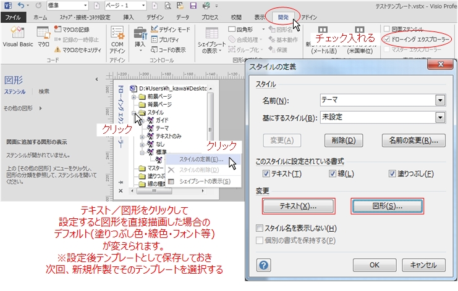This screenshot has width=458, height=291.
Task: Open the ページ - 1 page dropdown
Action: (143, 6)
